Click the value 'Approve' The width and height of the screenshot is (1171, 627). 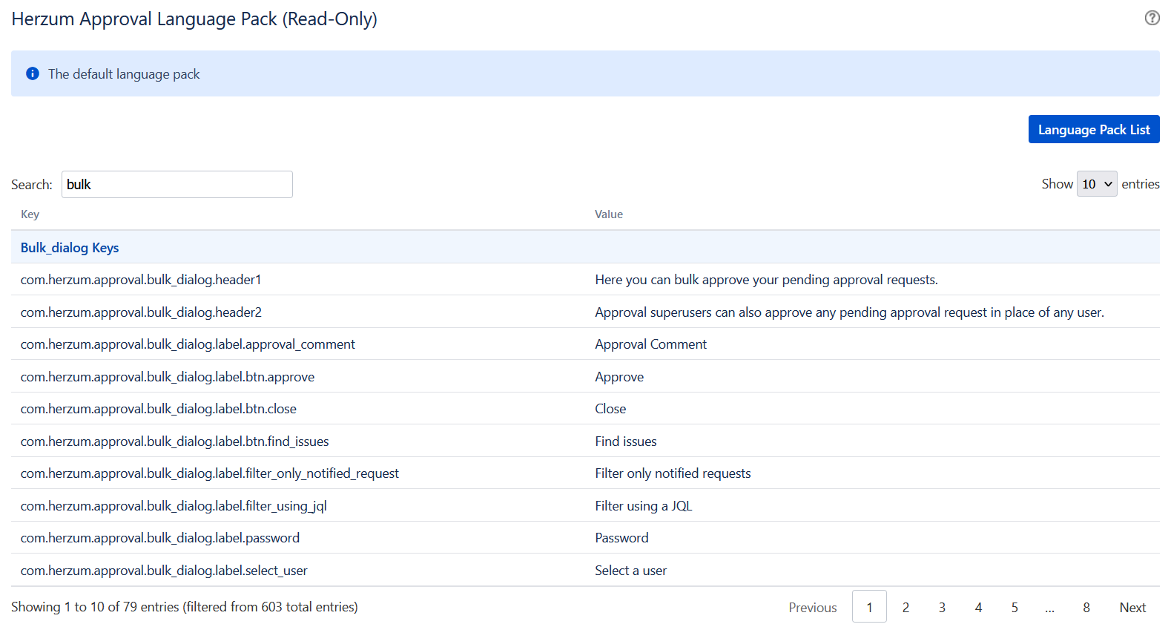click(619, 377)
